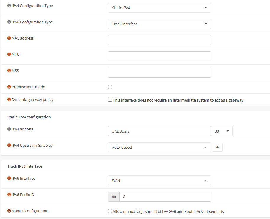Show help for Dynamic gateway policy
The width and height of the screenshot is (270, 219).
9,100
